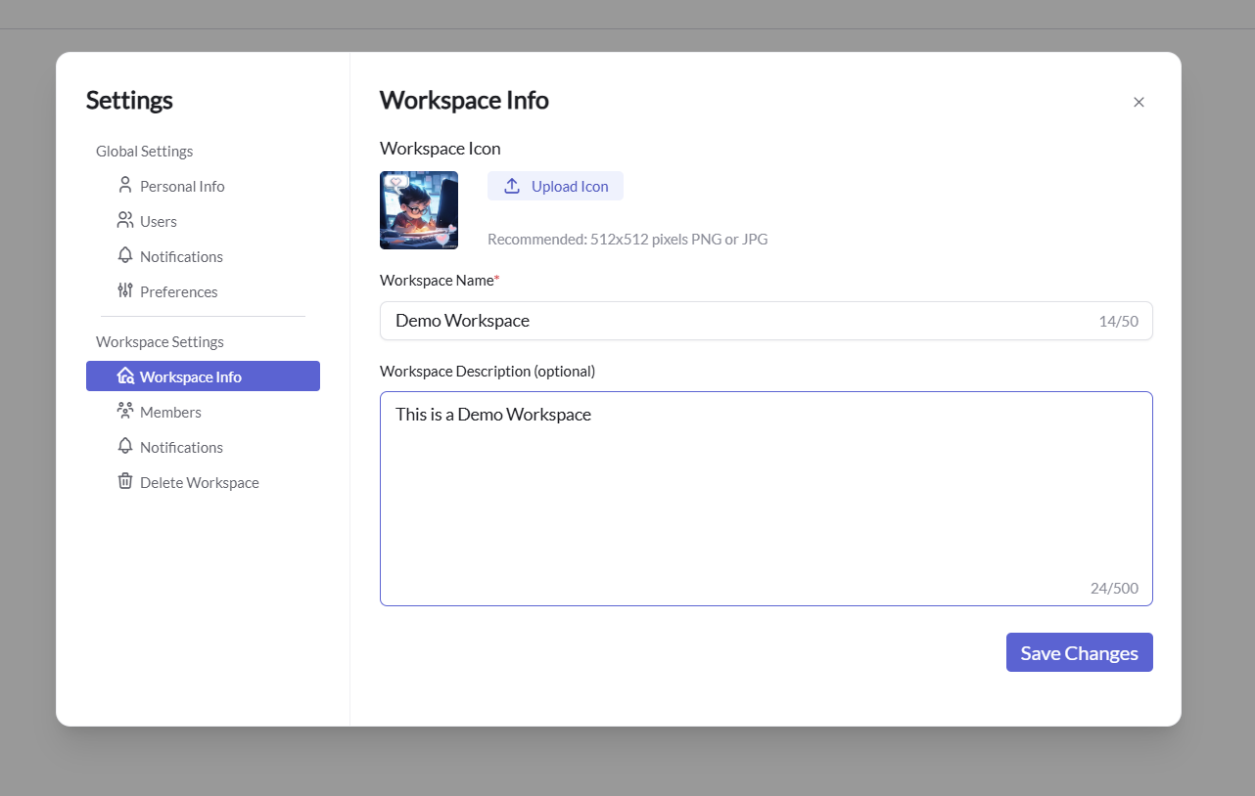Select the Members group icon
1255x796 pixels.
click(125, 411)
